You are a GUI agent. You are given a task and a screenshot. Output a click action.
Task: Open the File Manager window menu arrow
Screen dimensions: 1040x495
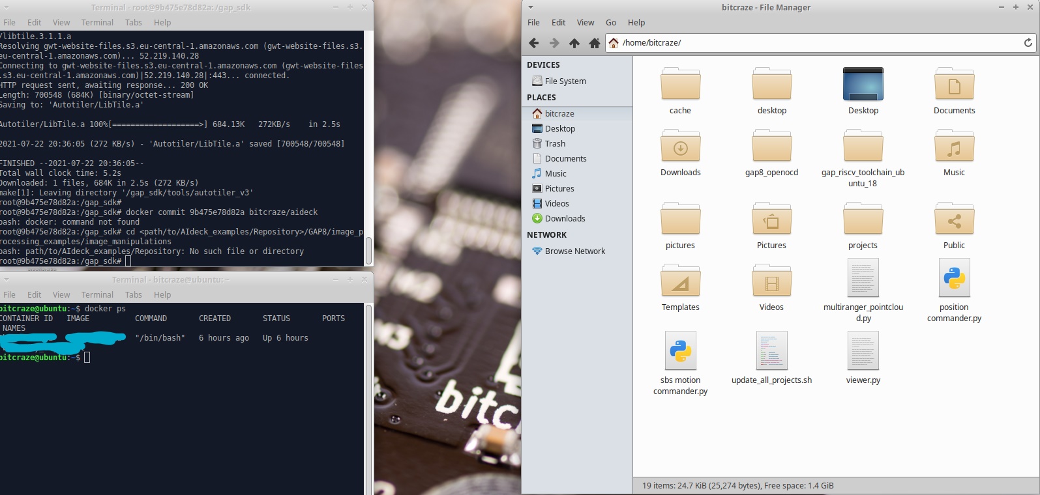pos(530,7)
